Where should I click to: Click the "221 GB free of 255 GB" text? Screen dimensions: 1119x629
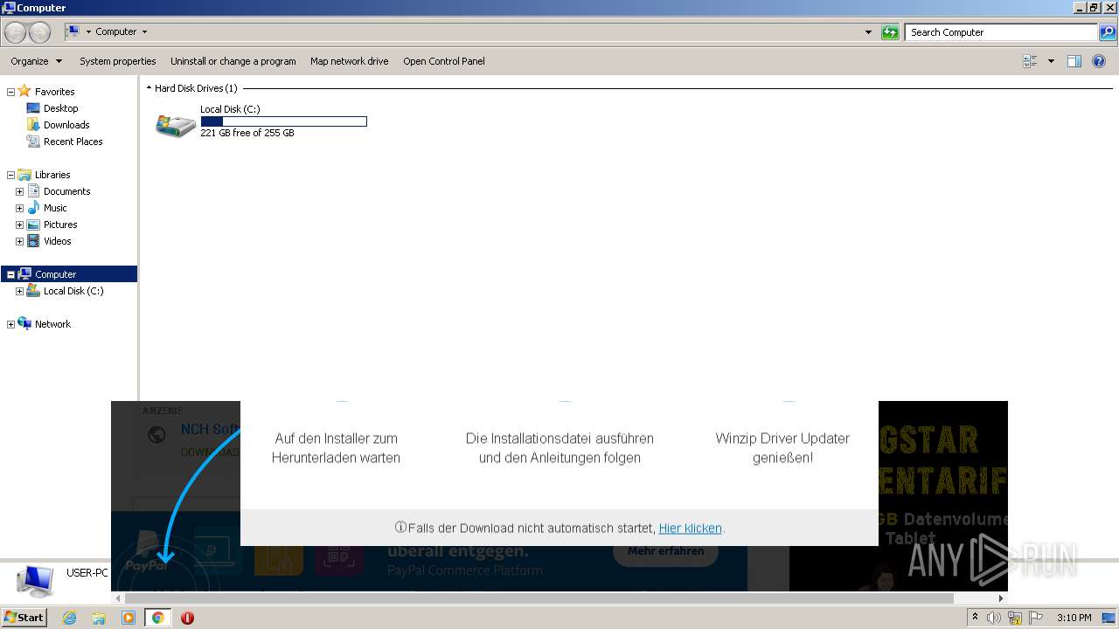click(247, 133)
